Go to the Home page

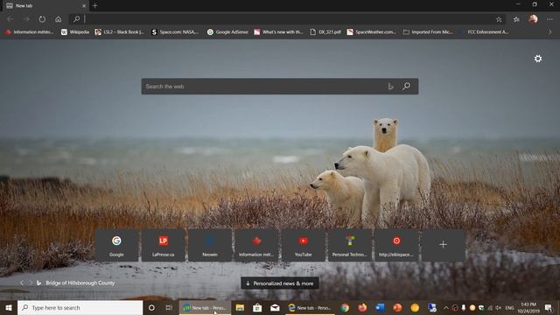pos(59,19)
